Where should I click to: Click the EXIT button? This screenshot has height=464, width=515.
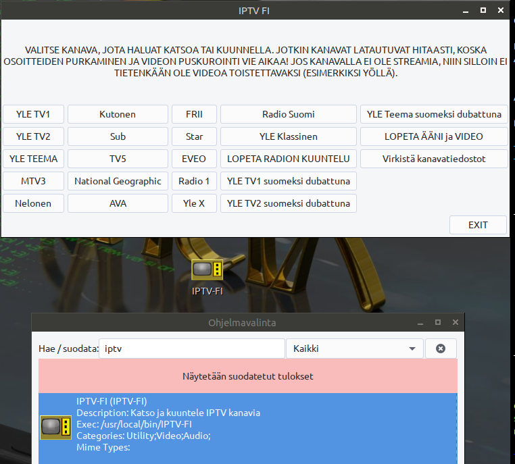point(478,225)
